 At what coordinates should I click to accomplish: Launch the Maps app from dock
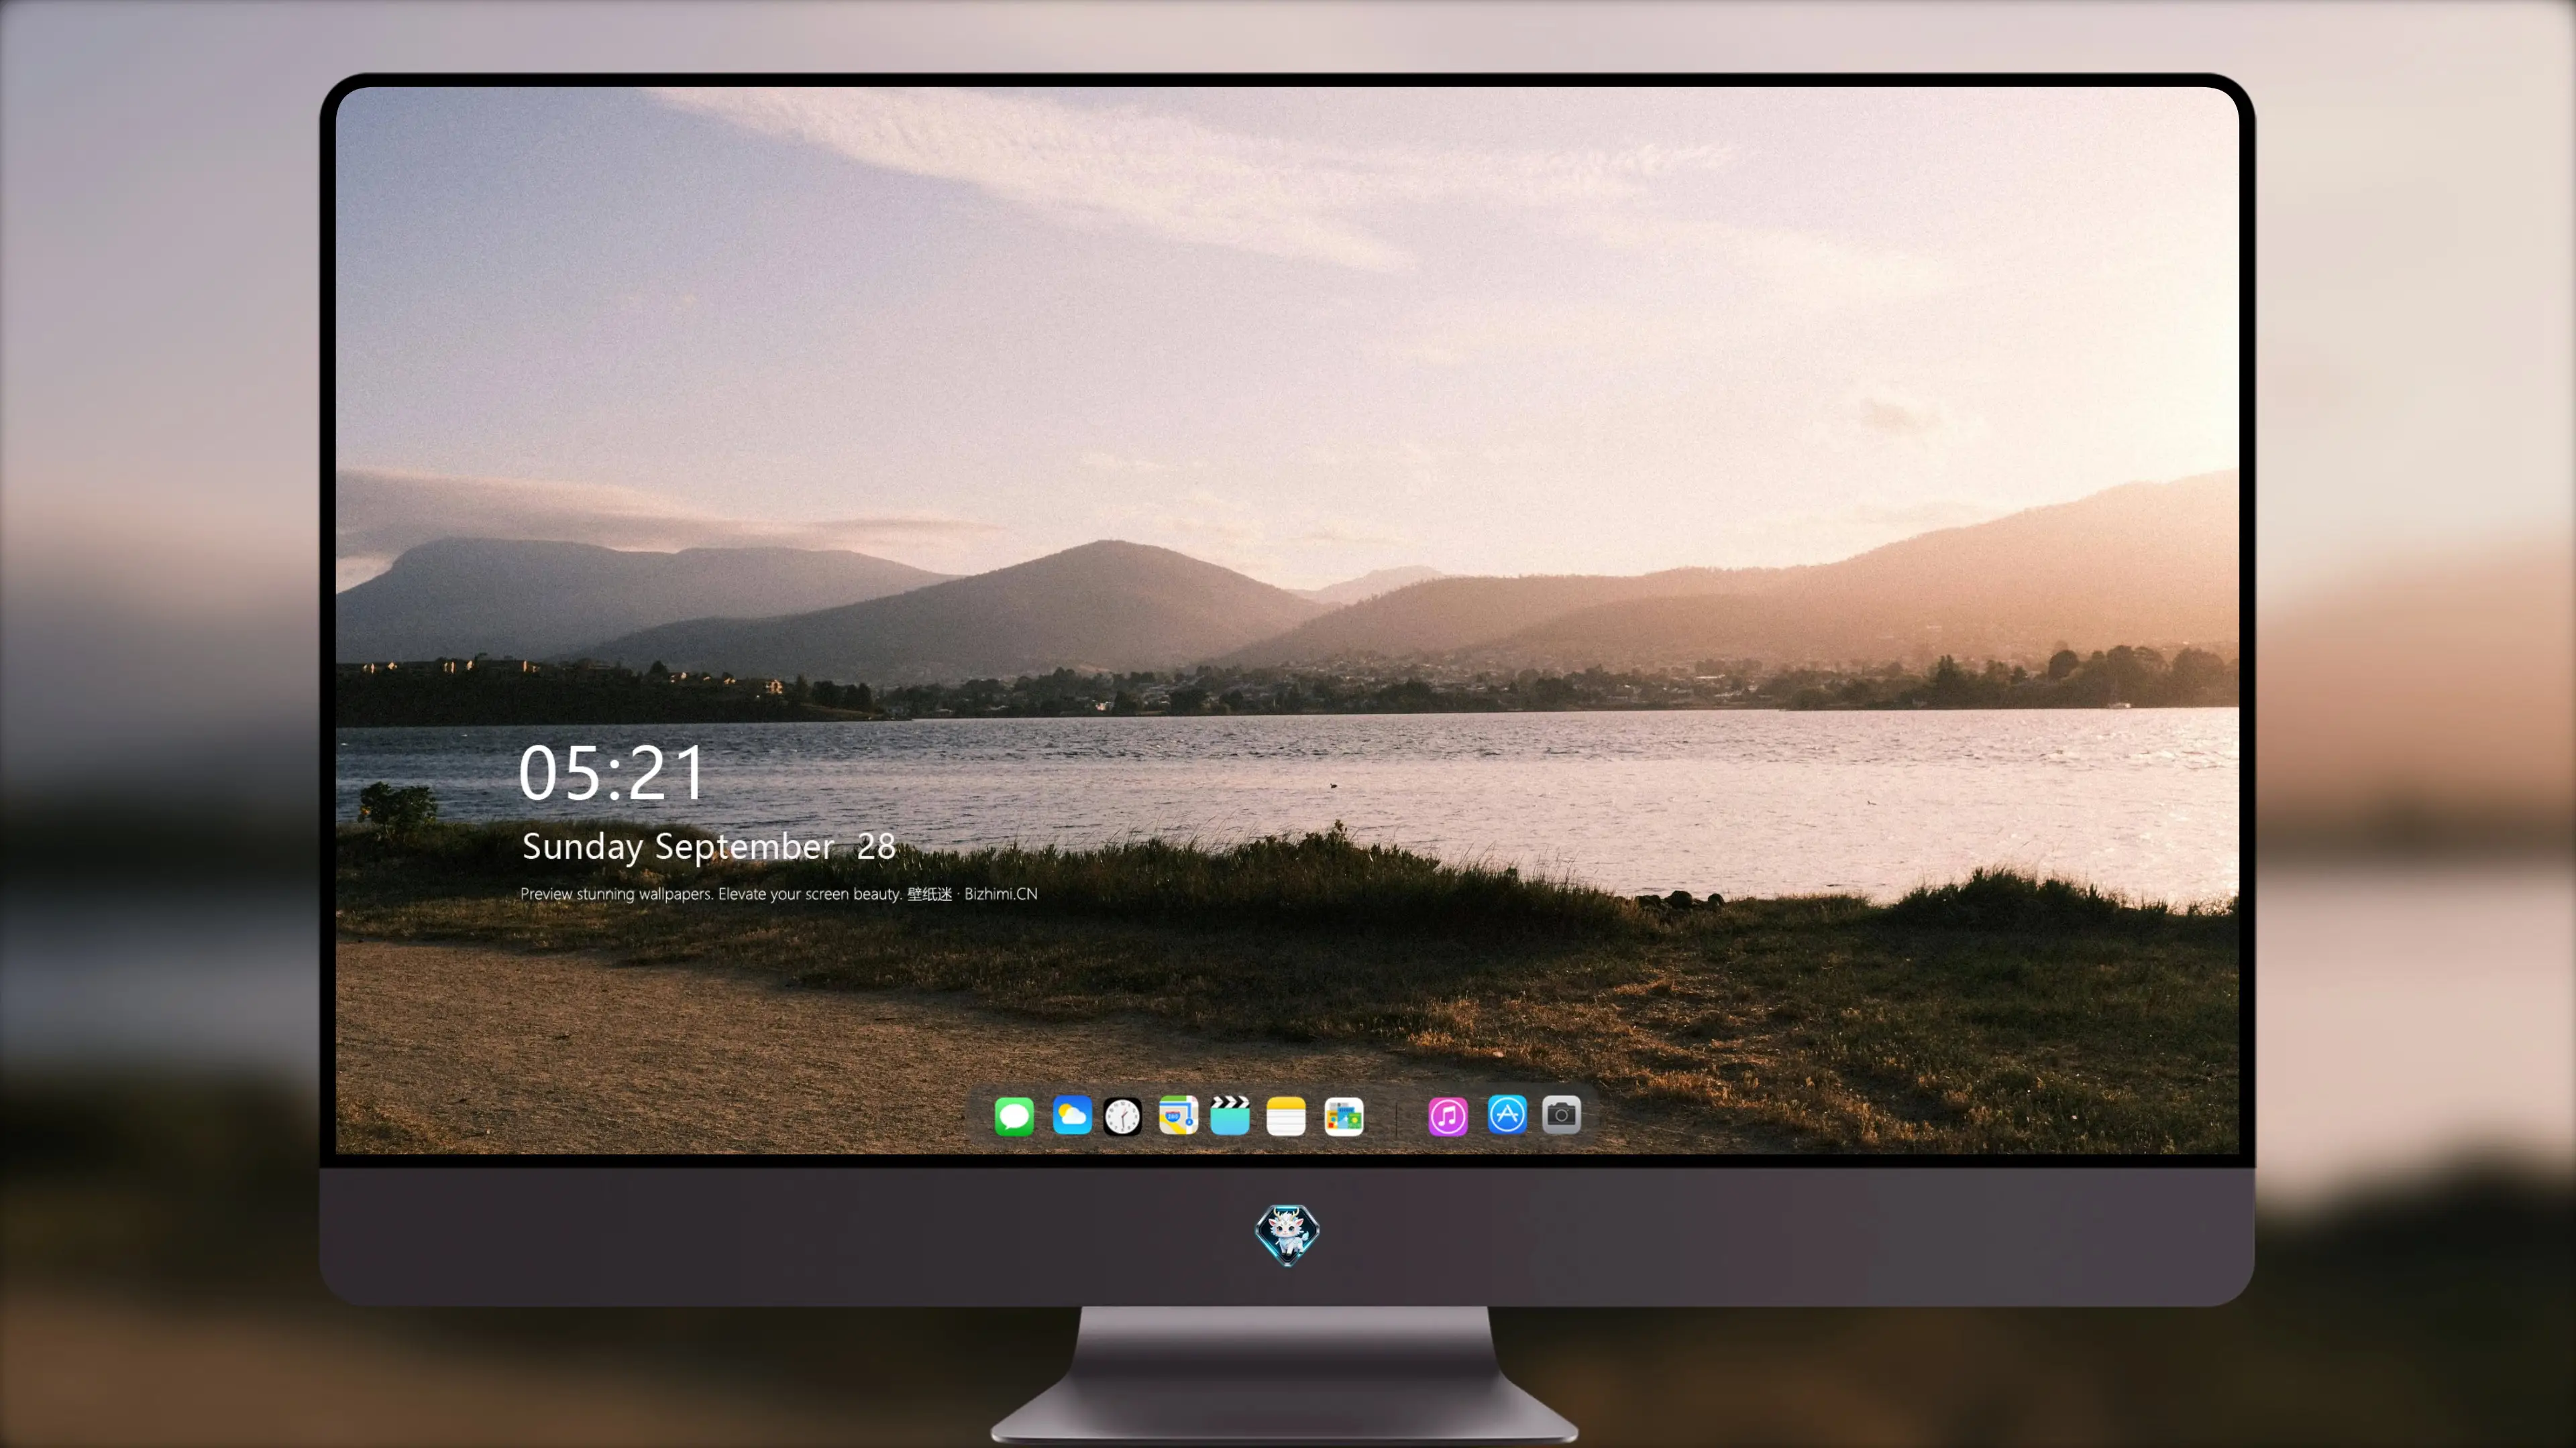(x=1178, y=1115)
